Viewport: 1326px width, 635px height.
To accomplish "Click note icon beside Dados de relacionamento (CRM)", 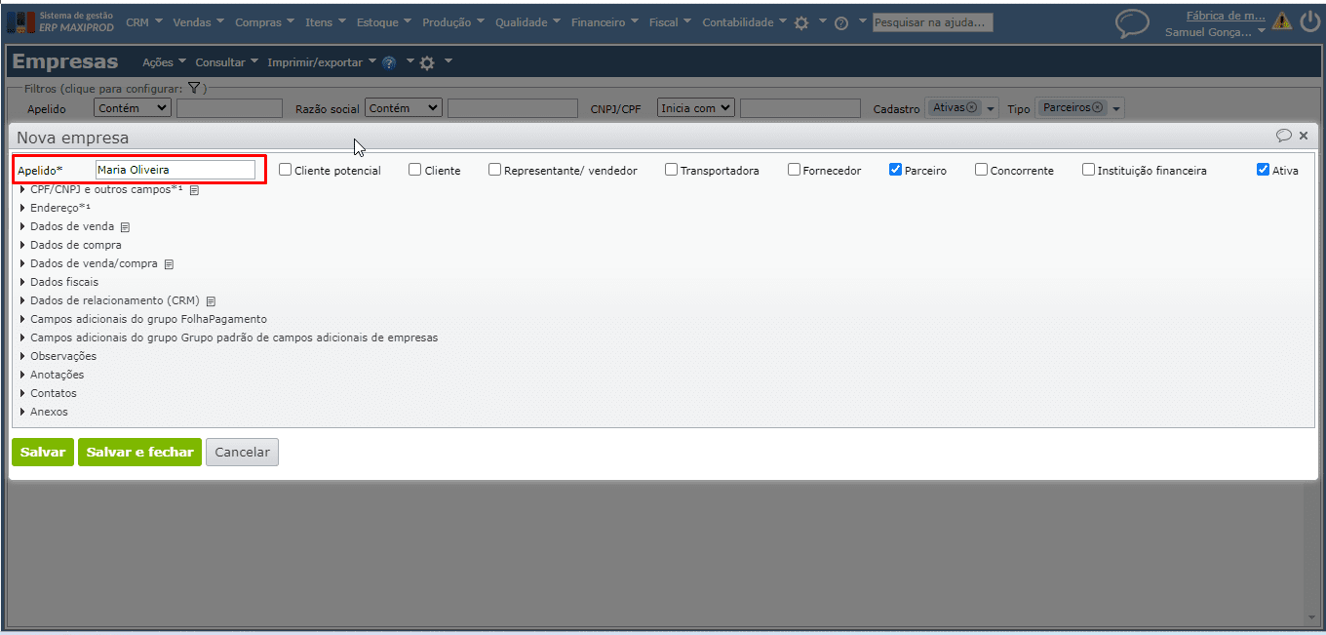I will point(211,301).
